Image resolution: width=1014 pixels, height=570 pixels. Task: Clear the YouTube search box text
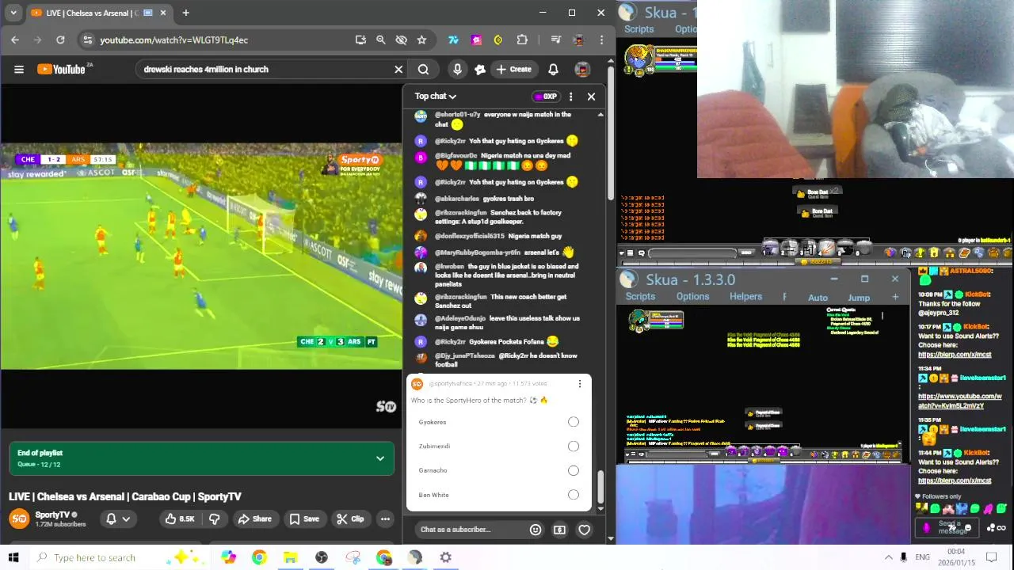pyautogui.click(x=398, y=69)
